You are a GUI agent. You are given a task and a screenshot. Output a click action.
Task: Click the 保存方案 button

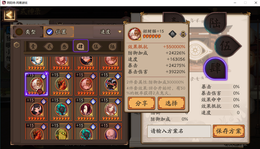229,131
